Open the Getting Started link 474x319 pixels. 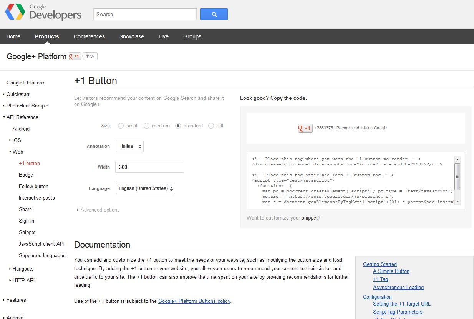point(380,264)
